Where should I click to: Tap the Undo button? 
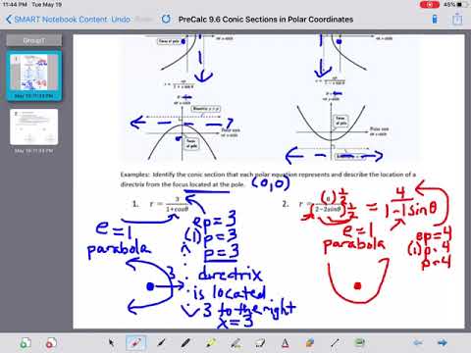click(x=121, y=20)
